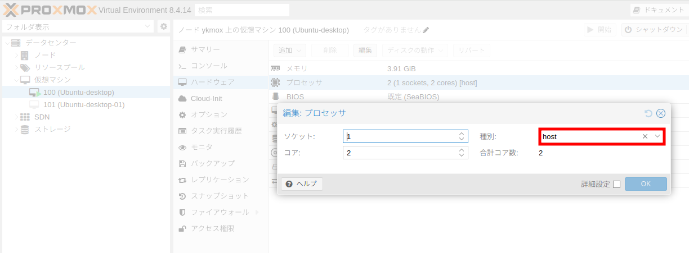
Task: Click the 既定 (SeaBIOS) value
Action: pyautogui.click(x=413, y=96)
